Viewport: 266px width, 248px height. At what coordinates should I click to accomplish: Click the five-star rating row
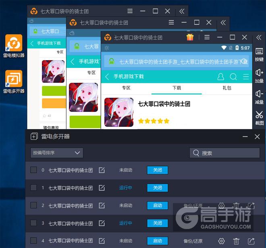click(154, 121)
